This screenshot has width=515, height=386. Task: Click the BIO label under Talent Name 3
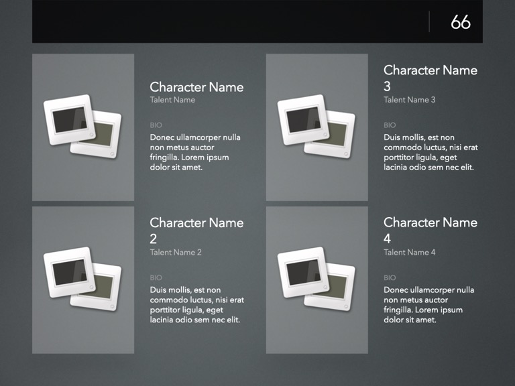tap(390, 125)
